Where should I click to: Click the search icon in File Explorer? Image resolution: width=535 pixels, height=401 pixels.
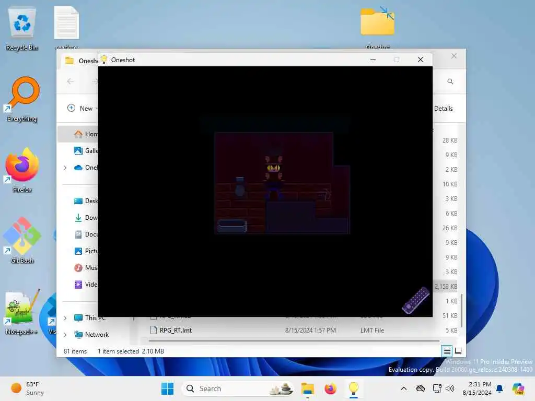(x=450, y=81)
